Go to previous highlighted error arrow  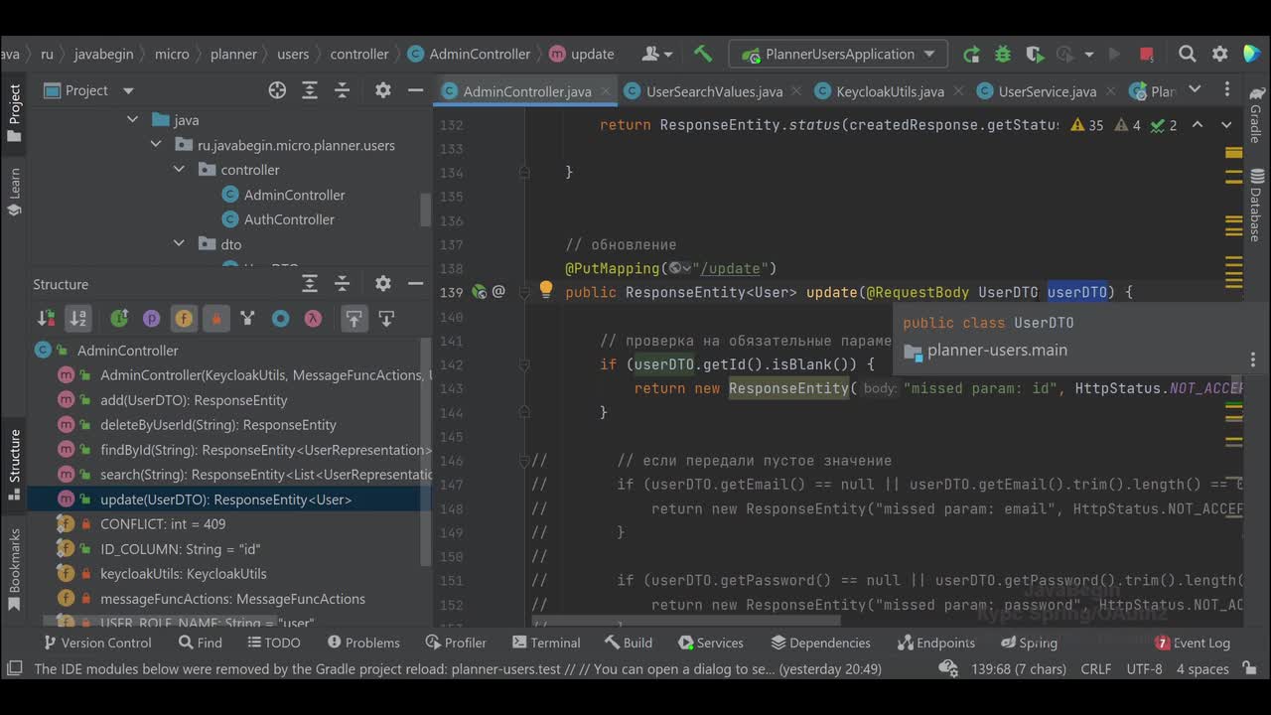(x=1198, y=125)
